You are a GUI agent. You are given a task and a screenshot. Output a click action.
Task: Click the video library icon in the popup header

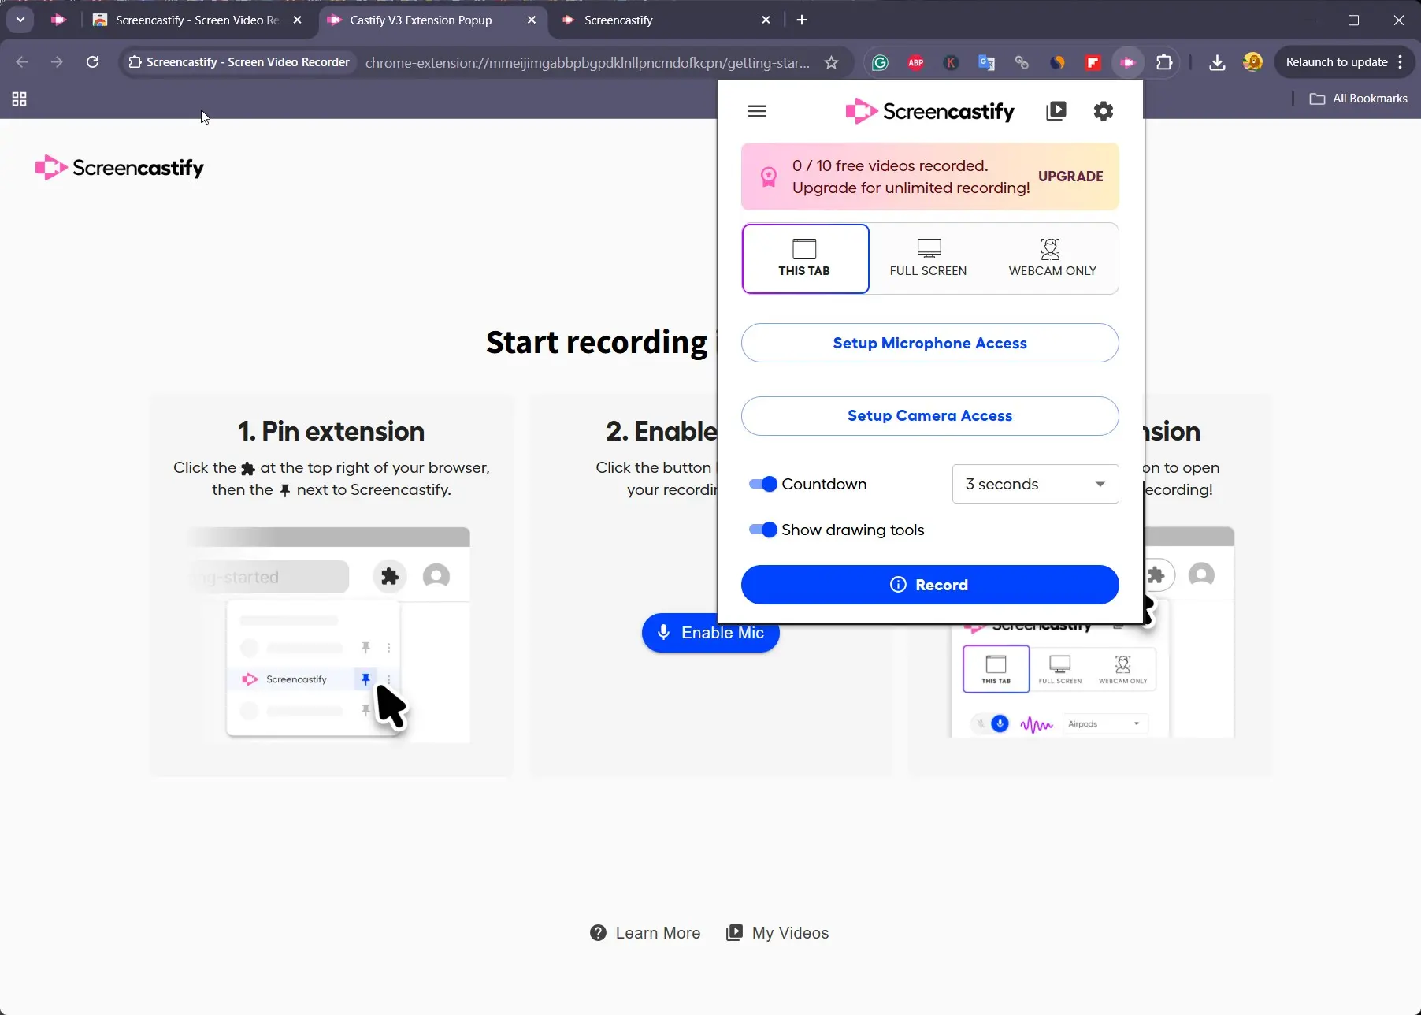(x=1056, y=110)
